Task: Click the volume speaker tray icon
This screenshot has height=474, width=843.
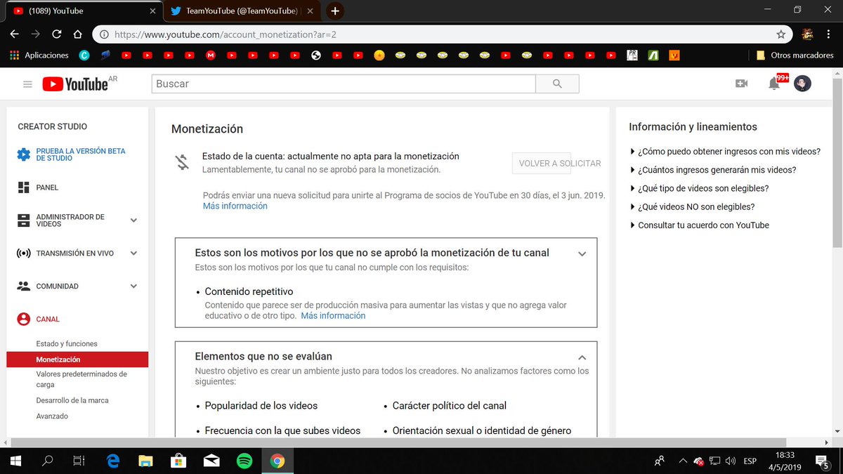Action: [731, 461]
